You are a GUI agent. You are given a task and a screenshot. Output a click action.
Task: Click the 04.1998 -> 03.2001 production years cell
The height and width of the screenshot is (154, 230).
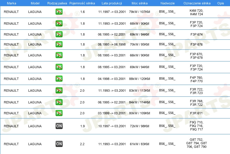coord(112,79)
